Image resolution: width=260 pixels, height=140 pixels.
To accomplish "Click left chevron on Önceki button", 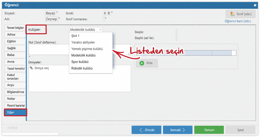I will tap(141, 130).
